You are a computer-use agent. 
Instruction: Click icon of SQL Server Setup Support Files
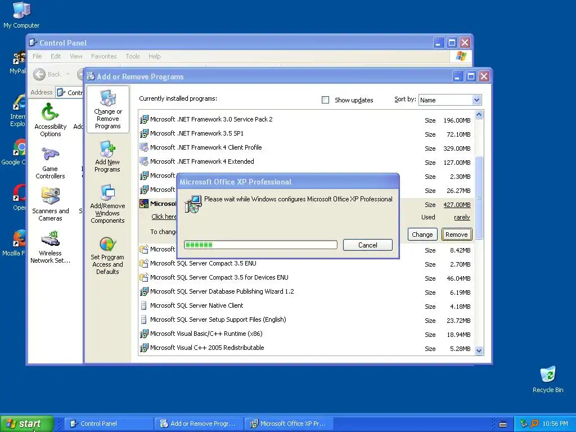[x=144, y=319]
